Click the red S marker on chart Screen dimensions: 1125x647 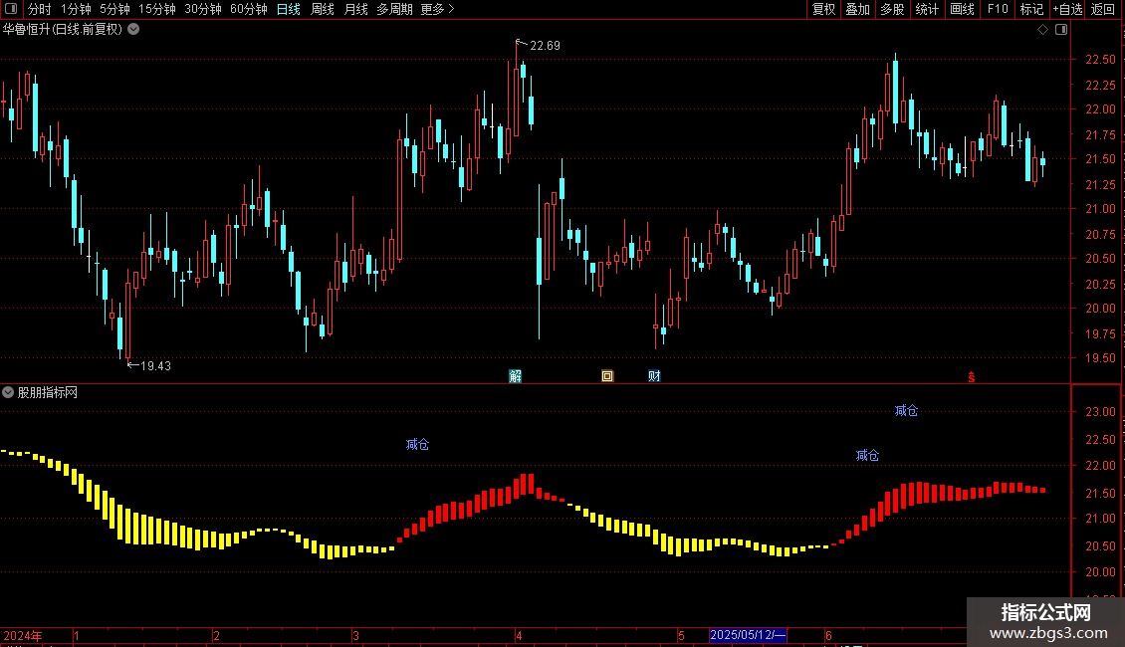click(972, 377)
